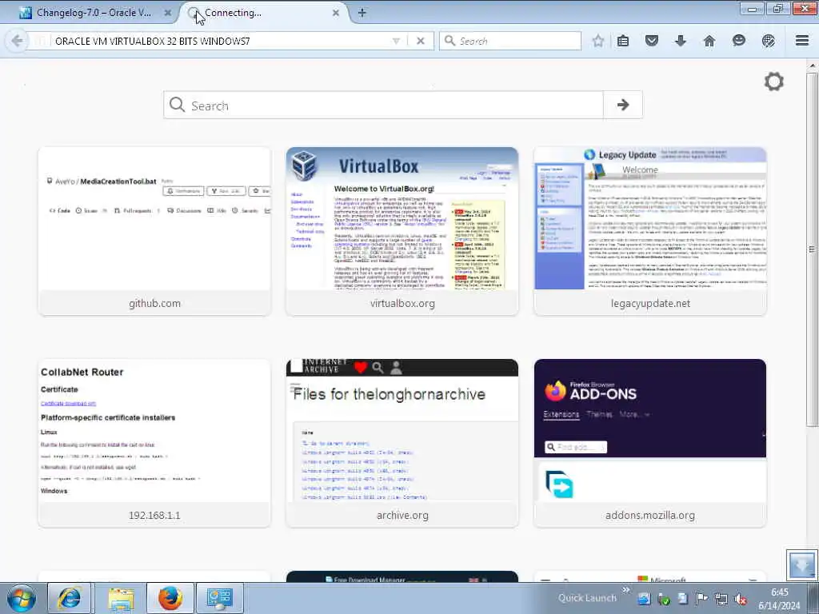Click the address bar URL field

coord(219,41)
